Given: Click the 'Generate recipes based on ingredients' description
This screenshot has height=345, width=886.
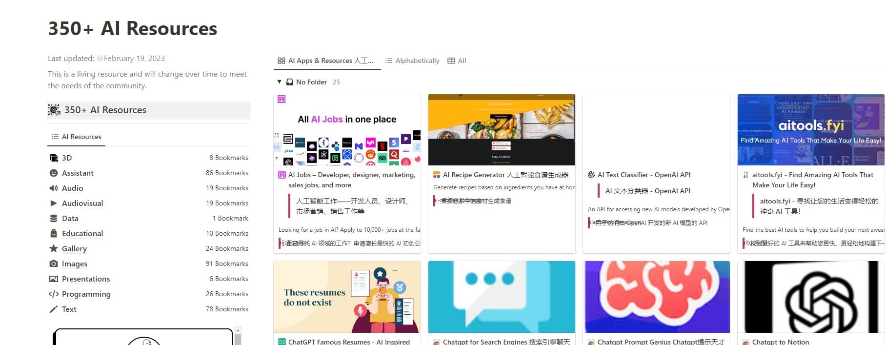Looking at the screenshot, I should click(504, 187).
